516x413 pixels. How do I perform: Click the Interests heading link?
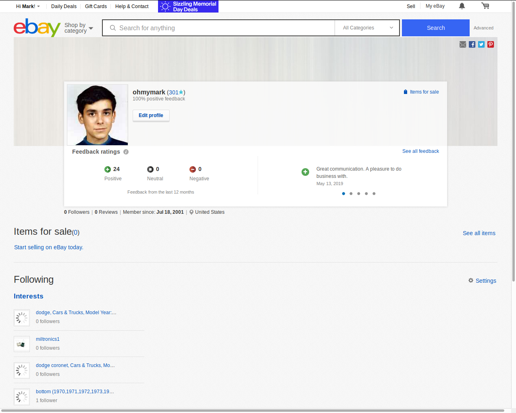click(x=29, y=296)
